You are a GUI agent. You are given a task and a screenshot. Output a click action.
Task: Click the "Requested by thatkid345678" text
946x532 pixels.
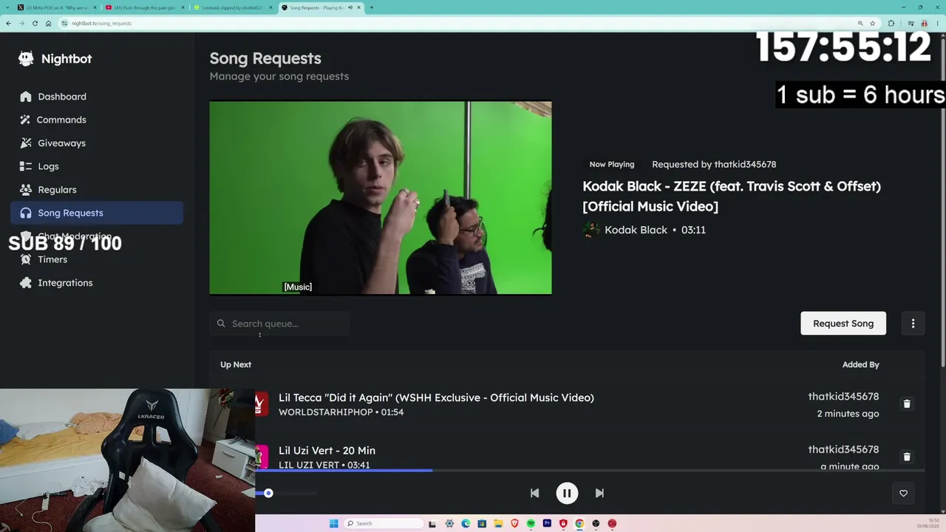[714, 164]
